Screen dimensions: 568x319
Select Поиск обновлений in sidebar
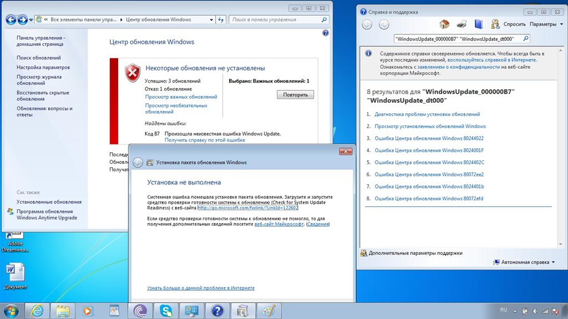39,58
